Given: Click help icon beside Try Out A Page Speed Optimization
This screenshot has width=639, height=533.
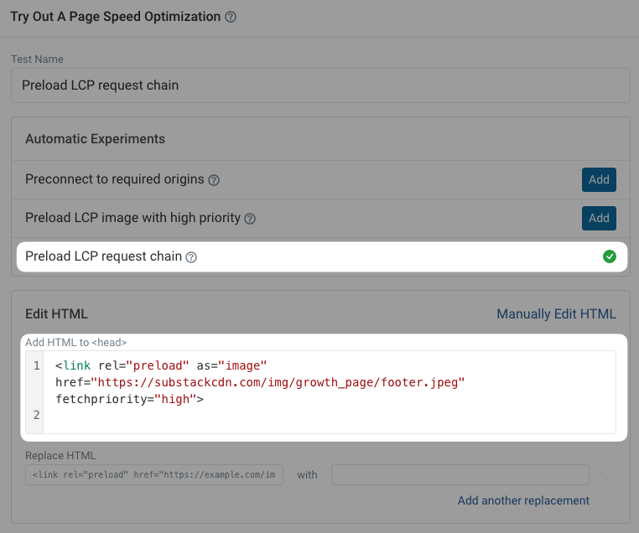Looking at the screenshot, I should point(231,17).
